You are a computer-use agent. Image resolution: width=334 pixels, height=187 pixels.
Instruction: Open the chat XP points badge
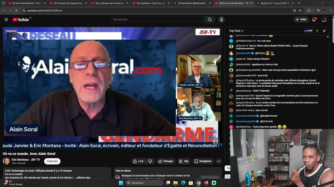tap(308, 31)
